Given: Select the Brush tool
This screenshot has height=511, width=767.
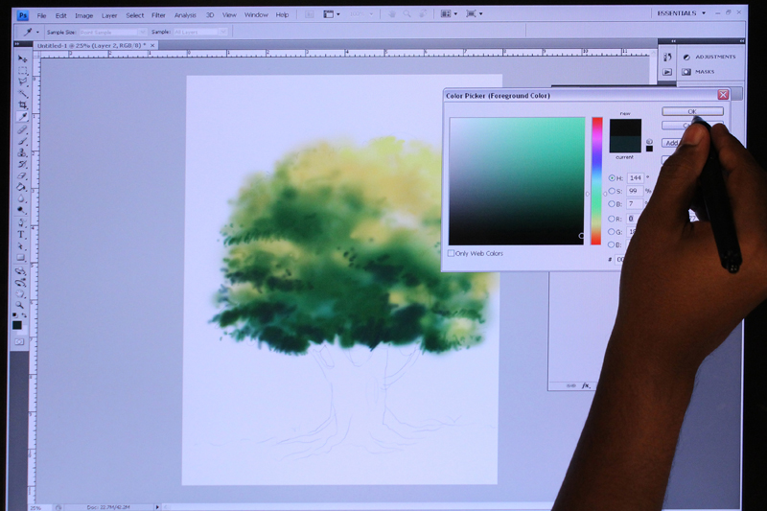Looking at the screenshot, I should coord(22,141).
